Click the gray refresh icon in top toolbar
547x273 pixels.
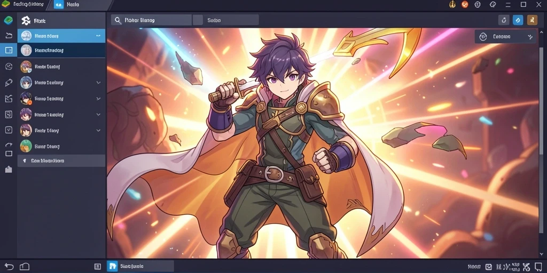(504, 20)
